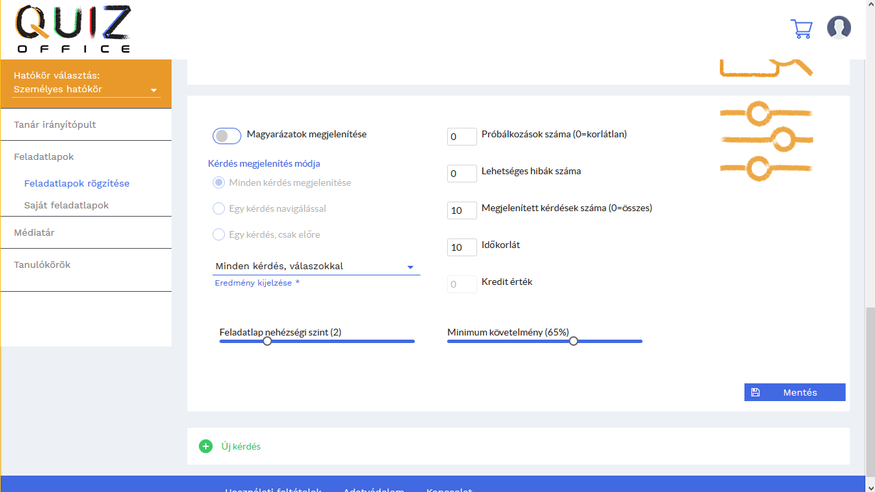This screenshot has width=875, height=492.
Task: Click the Új kérdés link
Action: (241, 446)
